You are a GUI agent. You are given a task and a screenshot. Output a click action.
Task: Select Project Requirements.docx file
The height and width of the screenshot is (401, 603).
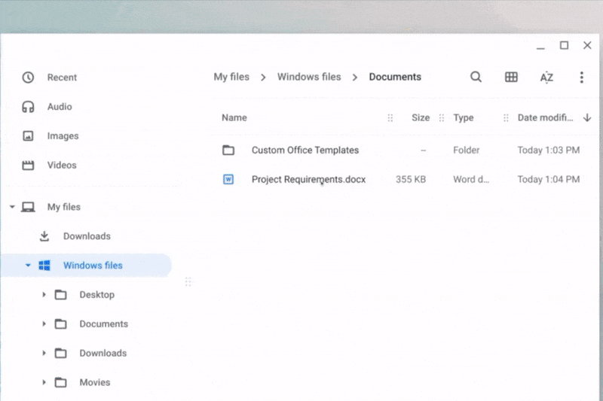308,180
